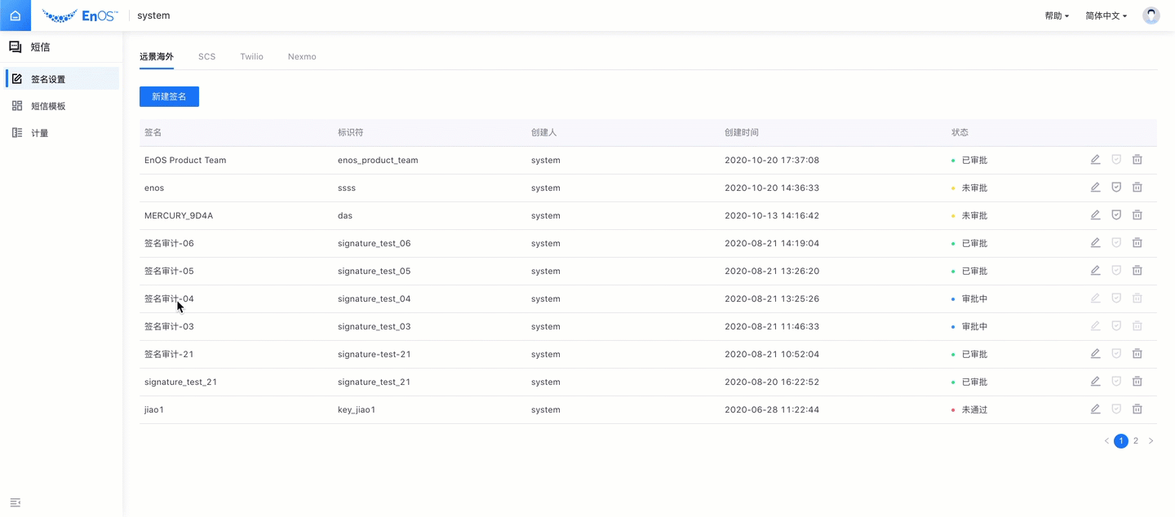The image size is (1175, 517).
Task: Click the 新建签名 button
Action: click(x=169, y=96)
